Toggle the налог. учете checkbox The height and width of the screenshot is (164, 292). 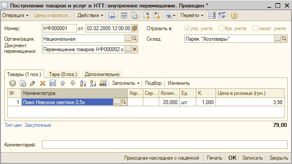(255, 28)
